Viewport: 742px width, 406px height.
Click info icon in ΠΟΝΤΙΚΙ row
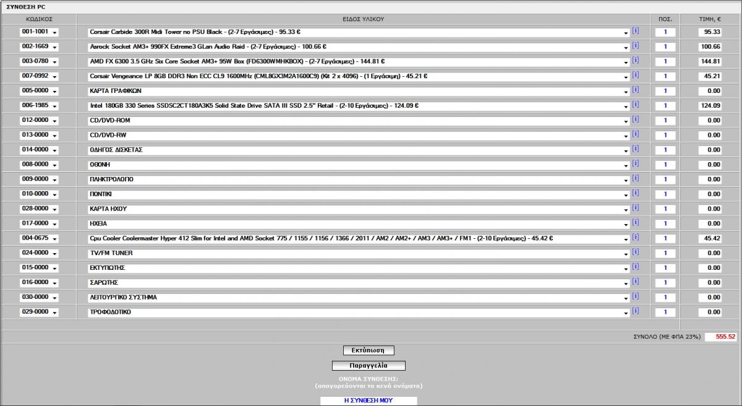(x=635, y=192)
